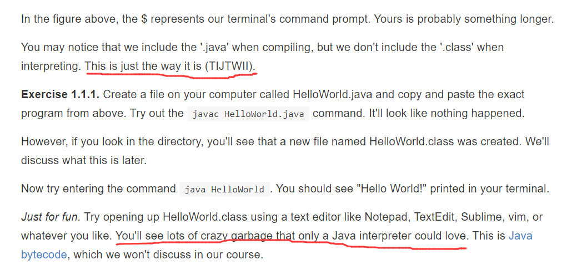Click the '$' symbol in the first paragraph
582x275 pixels.
click(144, 19)
